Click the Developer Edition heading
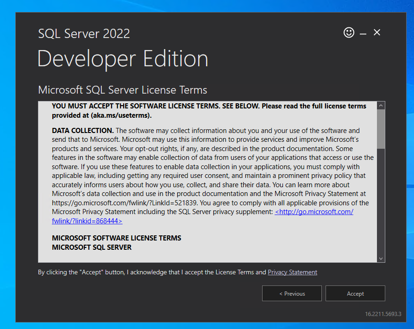The height and width of the screenshot is (329, 414). click(x=123, y=58)
